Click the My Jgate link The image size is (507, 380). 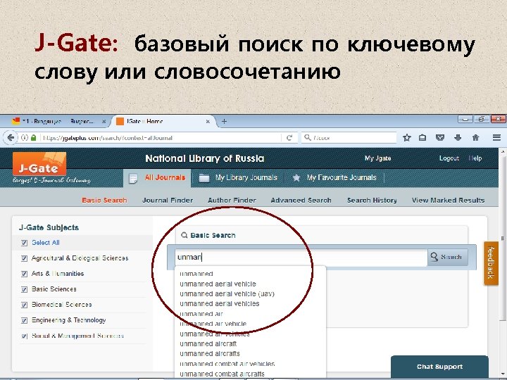[377, 158]
